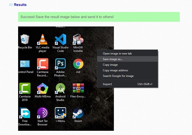Click the 'Recycle Bin' label text
The width and height of the screenshot is (192, 135).
25,48
